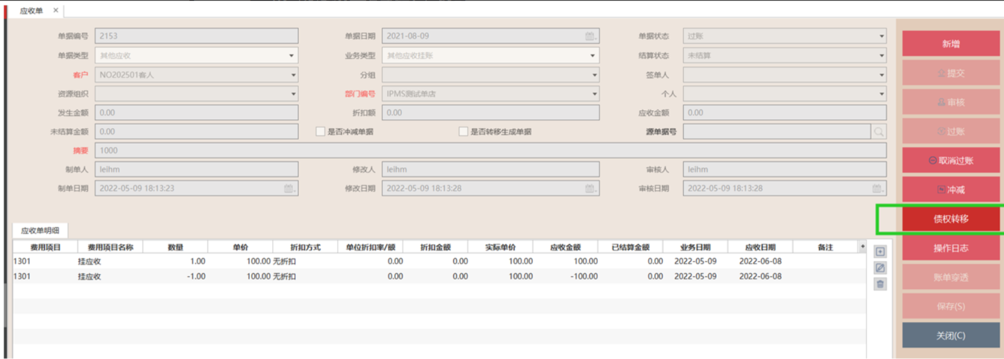Click the add row icon beside detail table

tap(880, 251)
